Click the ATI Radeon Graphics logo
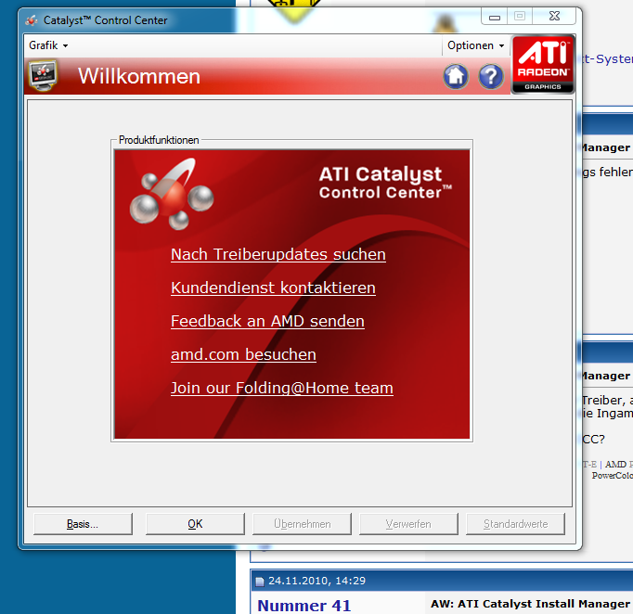This screenshot has height=614, width=633. (543, 65)
